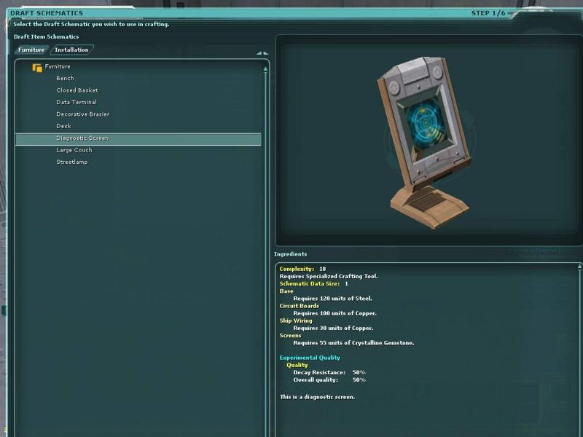
Task: Click the left tab-scroll arrow
Action: point(259,53)
